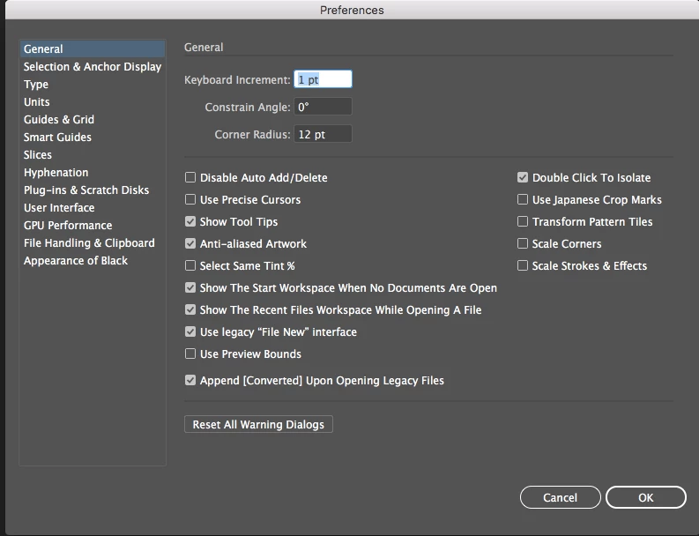Click the Corner Radius field
This screenshot has height=536, width=699.
pos(323,134)
